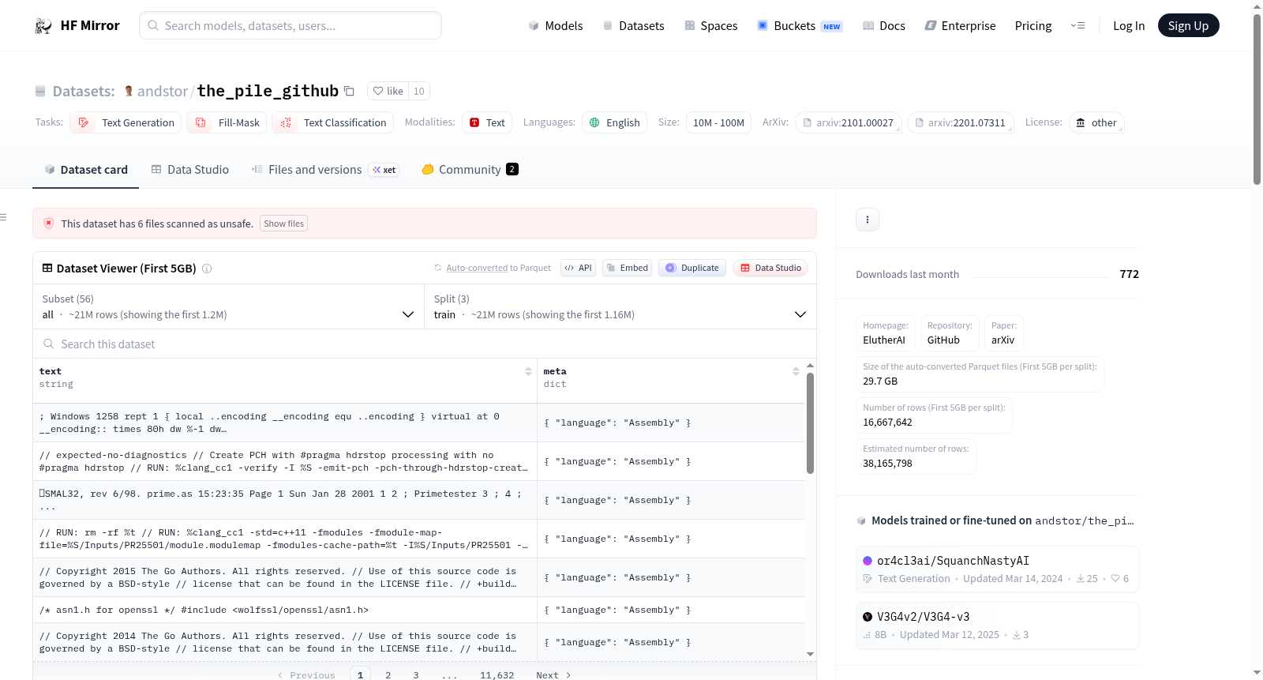Expand the Split selector dropdown

point(620,307)
